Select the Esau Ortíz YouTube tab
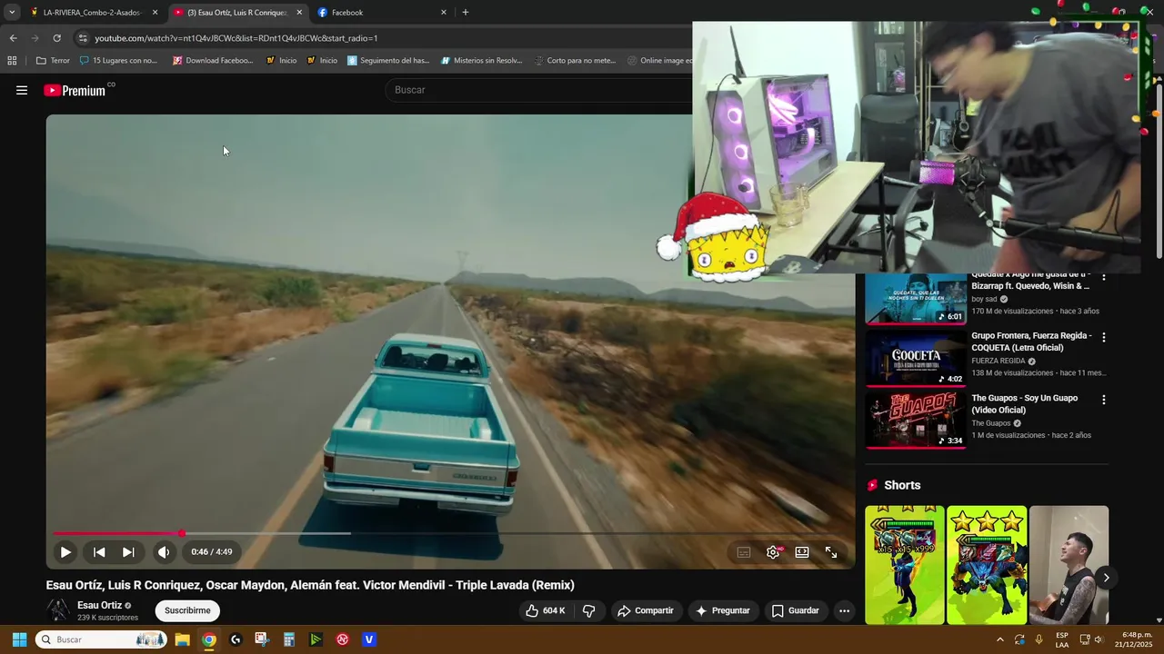The image size is (1164, 654). (236, 13)
